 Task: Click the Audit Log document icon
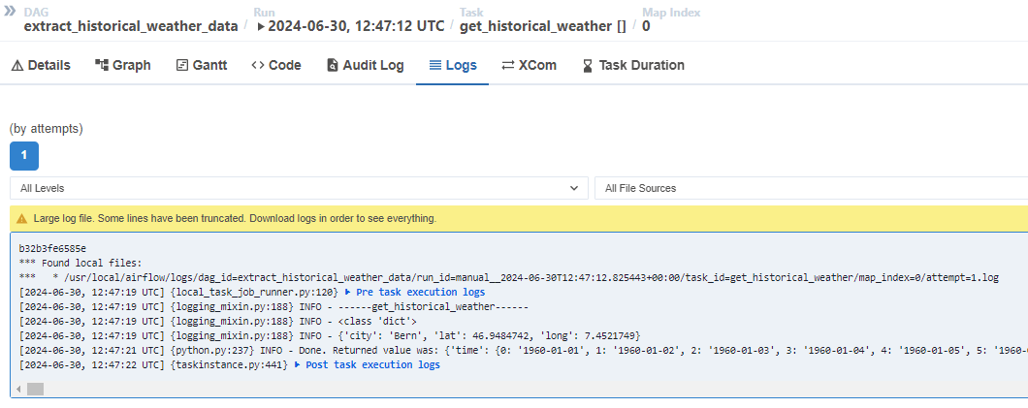(333, 66)
